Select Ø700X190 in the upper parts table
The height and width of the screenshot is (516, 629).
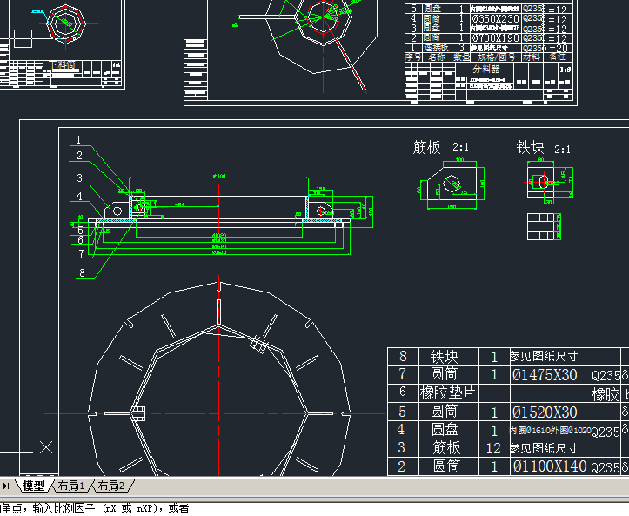pos(495,38)
